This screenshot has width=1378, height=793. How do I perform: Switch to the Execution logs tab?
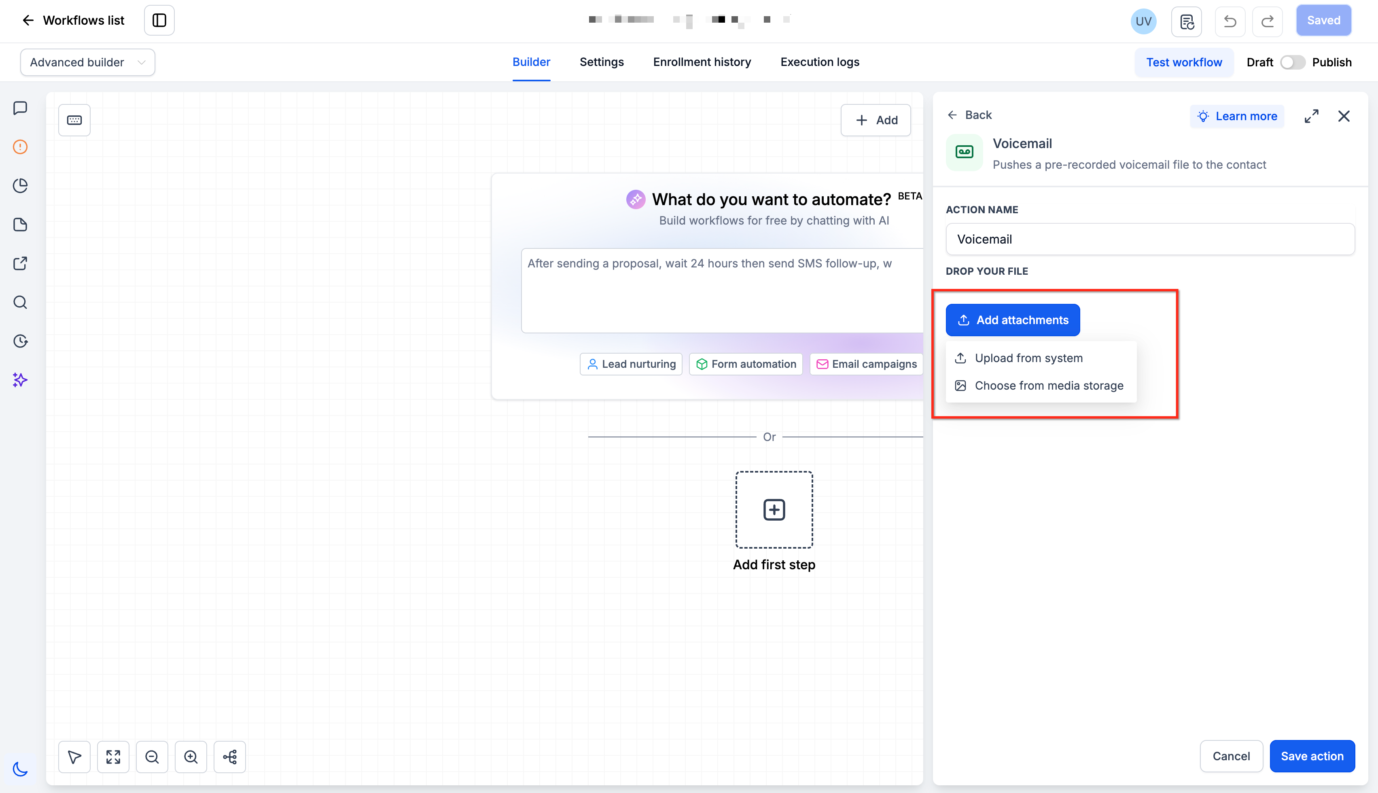(x=819, y=62)
